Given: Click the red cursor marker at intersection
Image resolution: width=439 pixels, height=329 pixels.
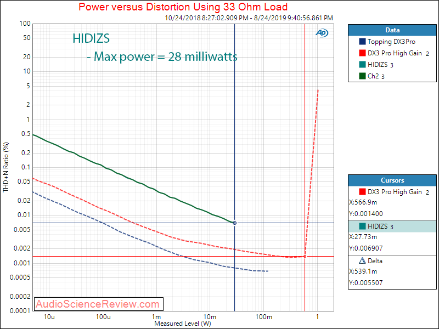Looking at the screenshot, I should (x=305, y=256).
